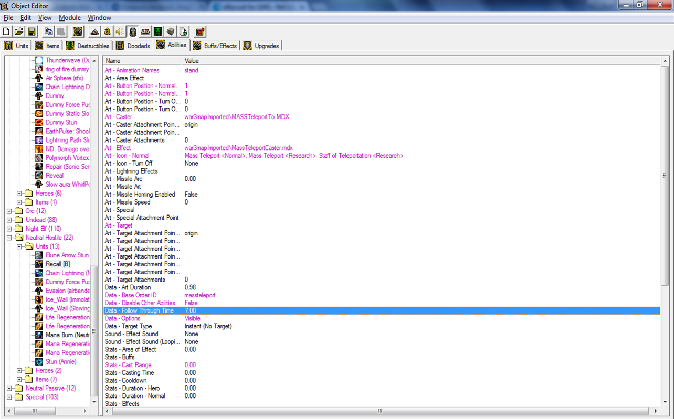Screen dimensions: 674x419
Task: Select the Art - Caster field row
Action: pos(382,117)
